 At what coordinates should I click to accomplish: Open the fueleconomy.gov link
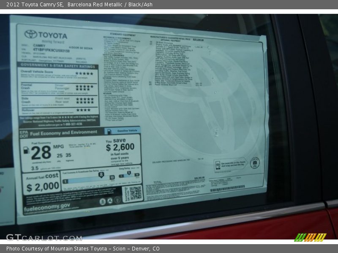point(47,207)
